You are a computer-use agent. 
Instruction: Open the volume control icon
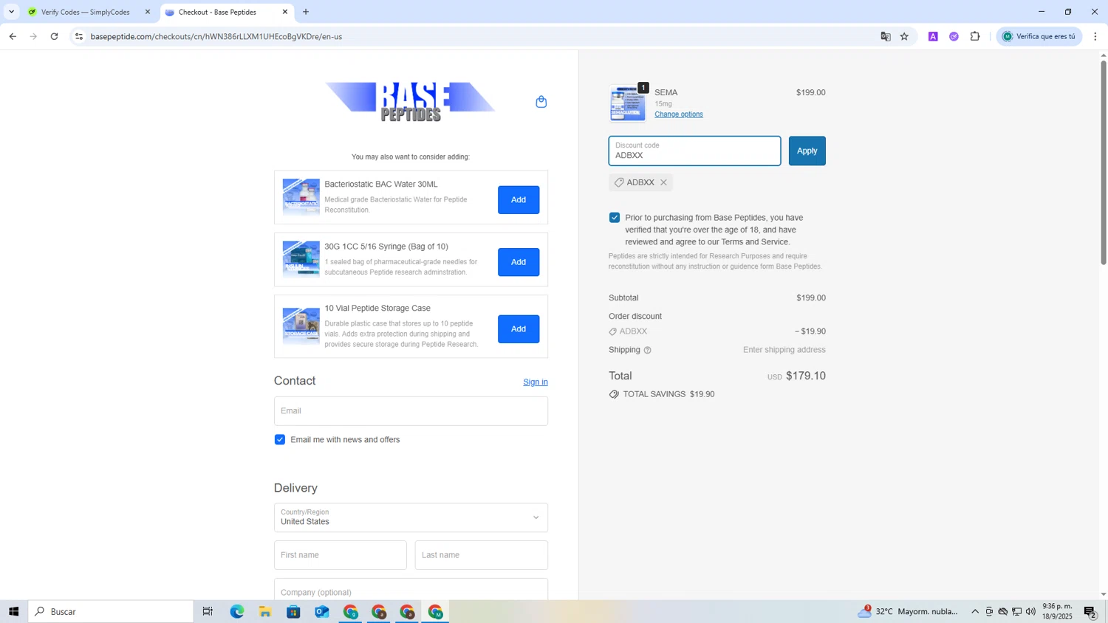click(x=1030, y=611)
